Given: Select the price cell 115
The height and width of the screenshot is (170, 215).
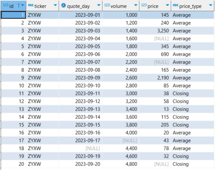Looking at the screenshot, I should 155,117.
